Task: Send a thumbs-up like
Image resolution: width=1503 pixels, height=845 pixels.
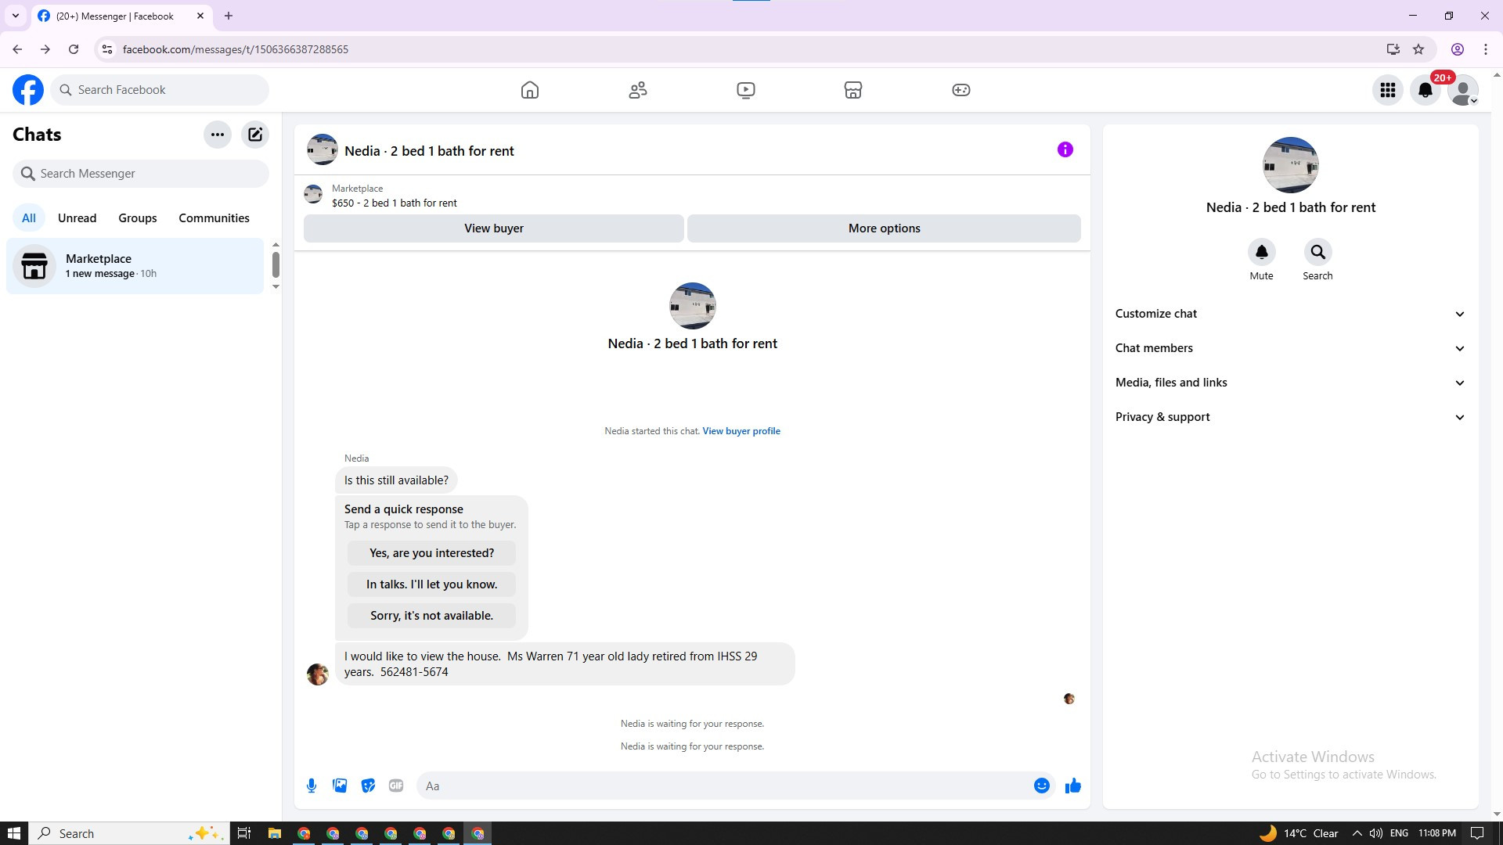Action: (1072, 786)
